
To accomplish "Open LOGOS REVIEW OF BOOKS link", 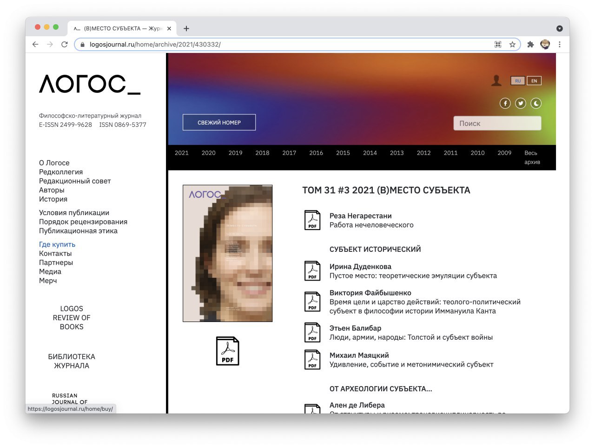I will pos(72,318).
